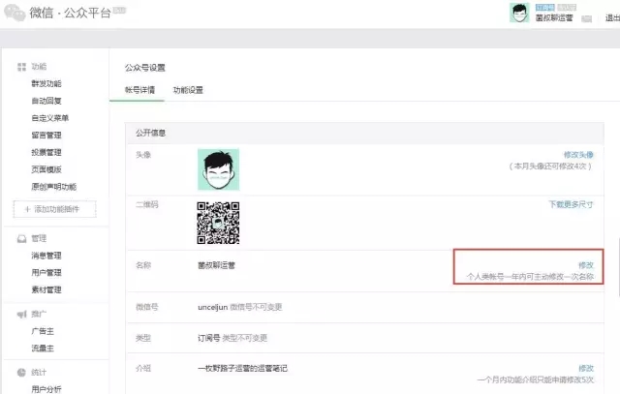The image size is (620, 394).
Task: Click the 功能 grid icon in the sidebar
Action: (x=21, y=67)
